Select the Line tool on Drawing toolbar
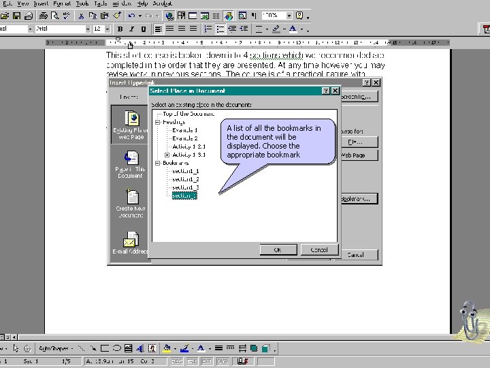 click(81, 348)
